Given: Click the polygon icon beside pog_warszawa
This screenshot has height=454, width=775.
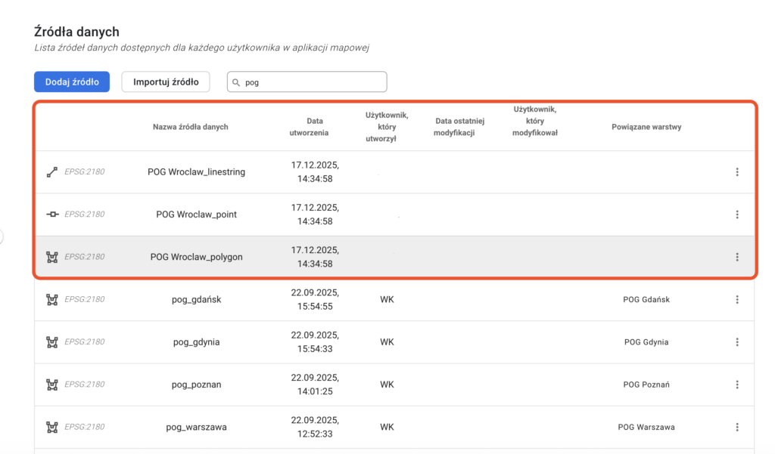Looking at the screenshot, I should [x=52, y=427].
